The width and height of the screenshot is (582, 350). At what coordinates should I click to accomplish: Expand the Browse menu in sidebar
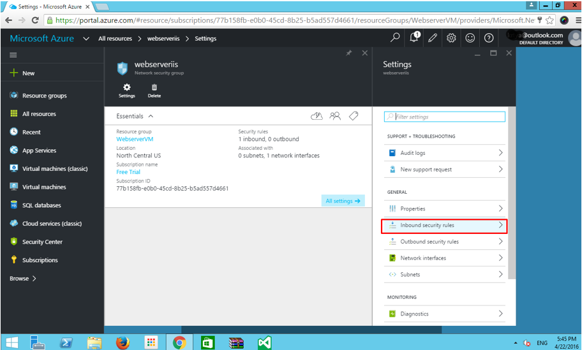coord(23,279)
